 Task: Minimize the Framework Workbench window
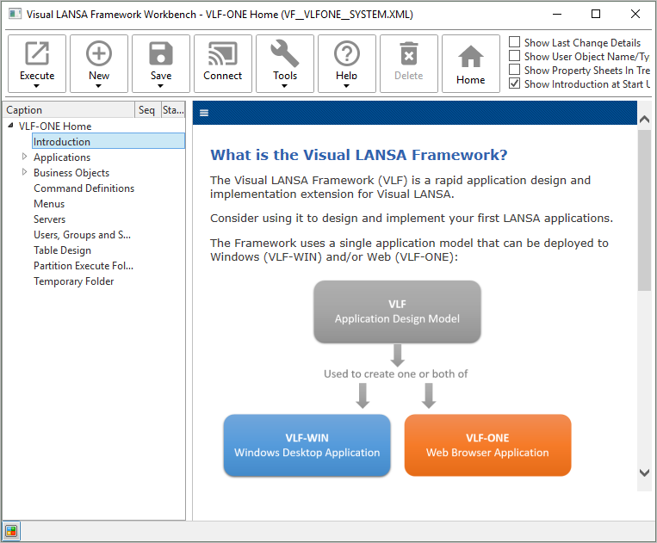[557, 14]
